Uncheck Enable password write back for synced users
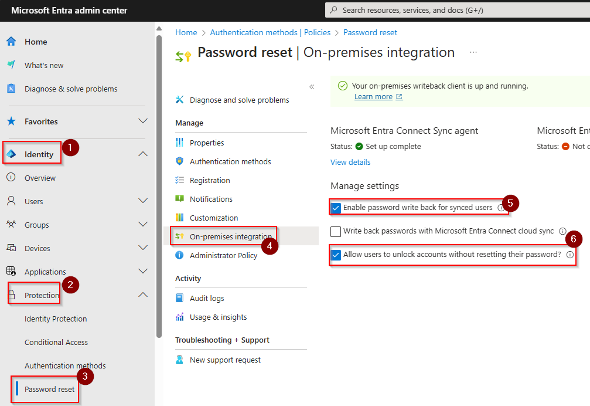 (x=336, y=208)
